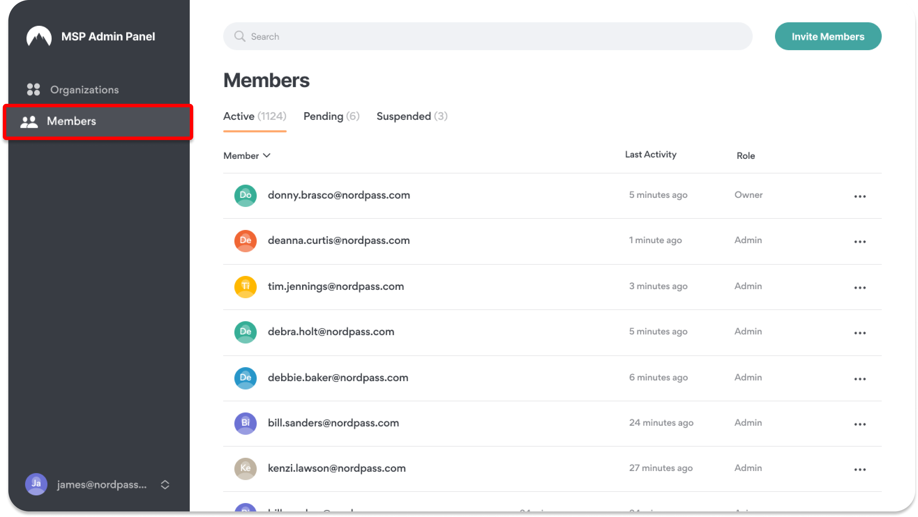This screenshot has height=517, width=918.
Task: Click the Owner role of donny.brasco
Action: [748, 195]
